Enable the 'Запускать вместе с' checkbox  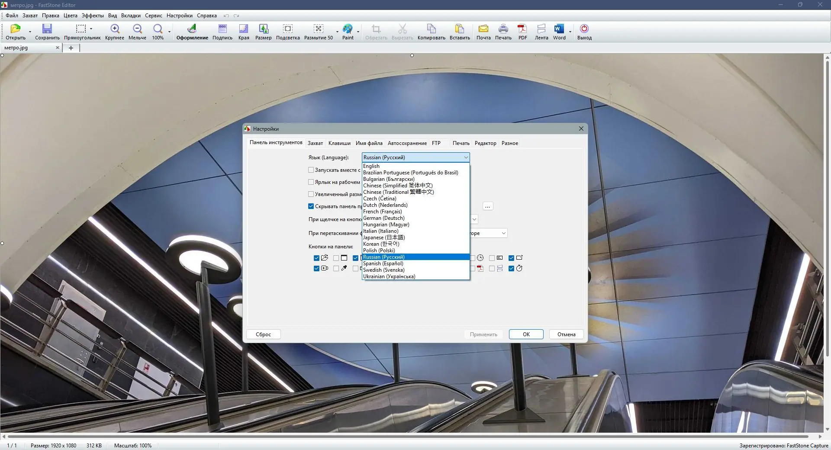311,170
